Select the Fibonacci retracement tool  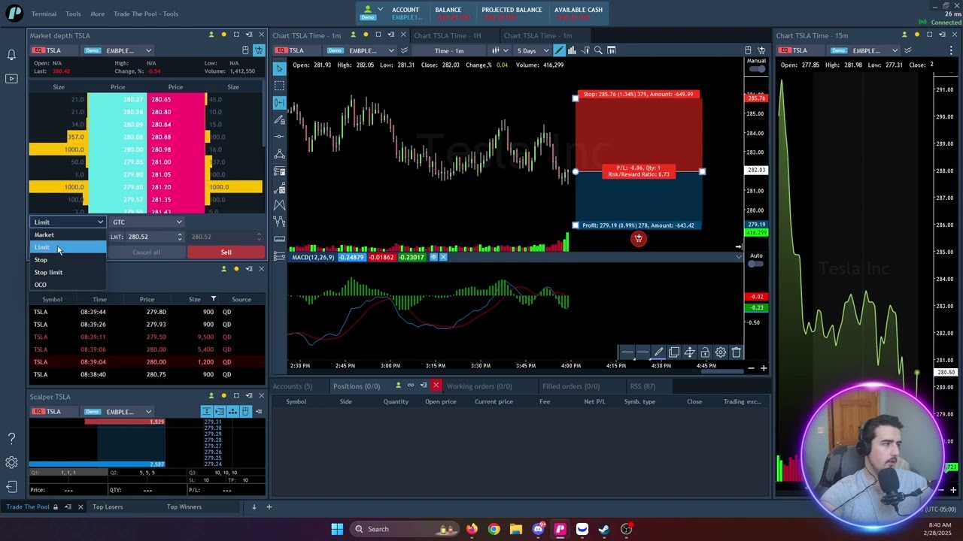point(279,171)
